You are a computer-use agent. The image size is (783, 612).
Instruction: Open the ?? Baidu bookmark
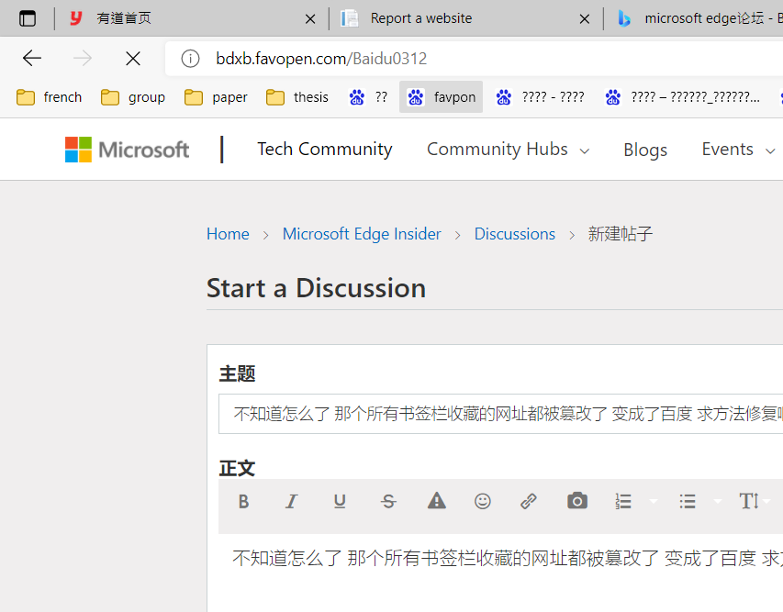click(x=368, y=97)
